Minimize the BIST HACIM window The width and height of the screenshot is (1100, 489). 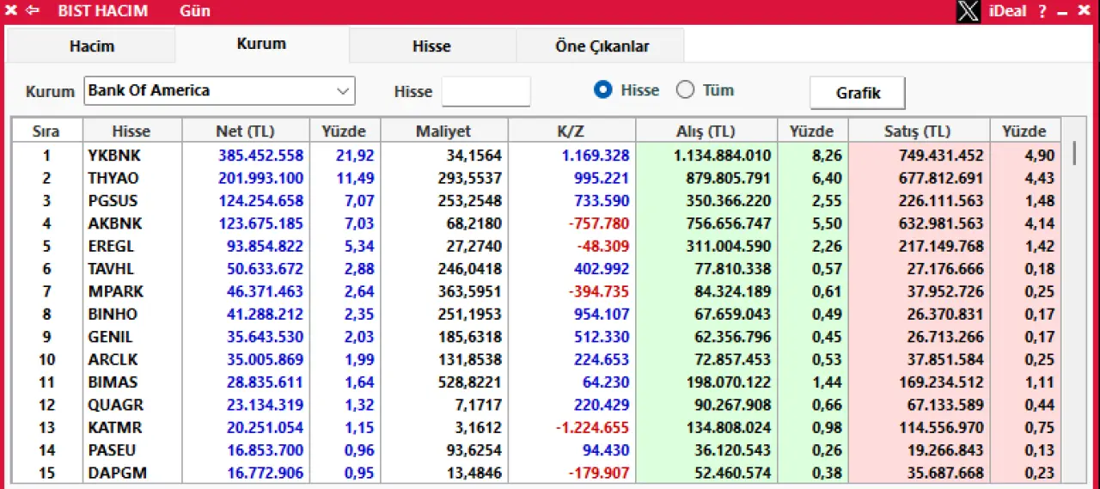point(1063,11)
